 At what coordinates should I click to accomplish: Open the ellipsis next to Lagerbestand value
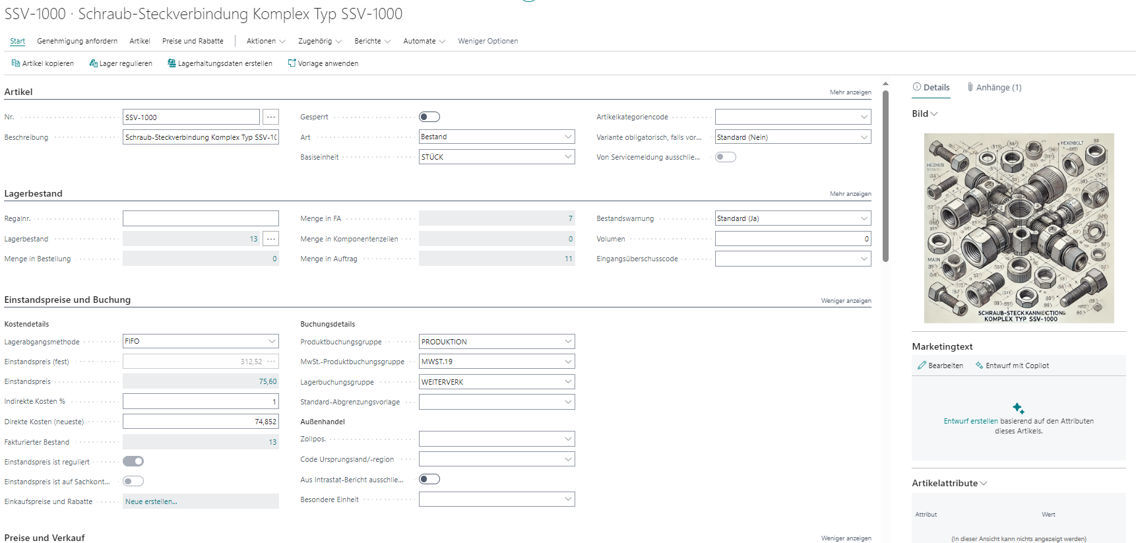[270, 239]
